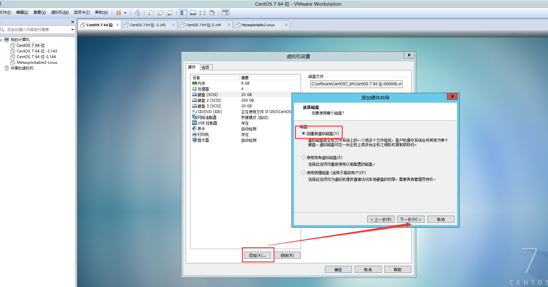548x287 pixels.
Task: Click the revert to snapshot icon
Action: (160, 13)
